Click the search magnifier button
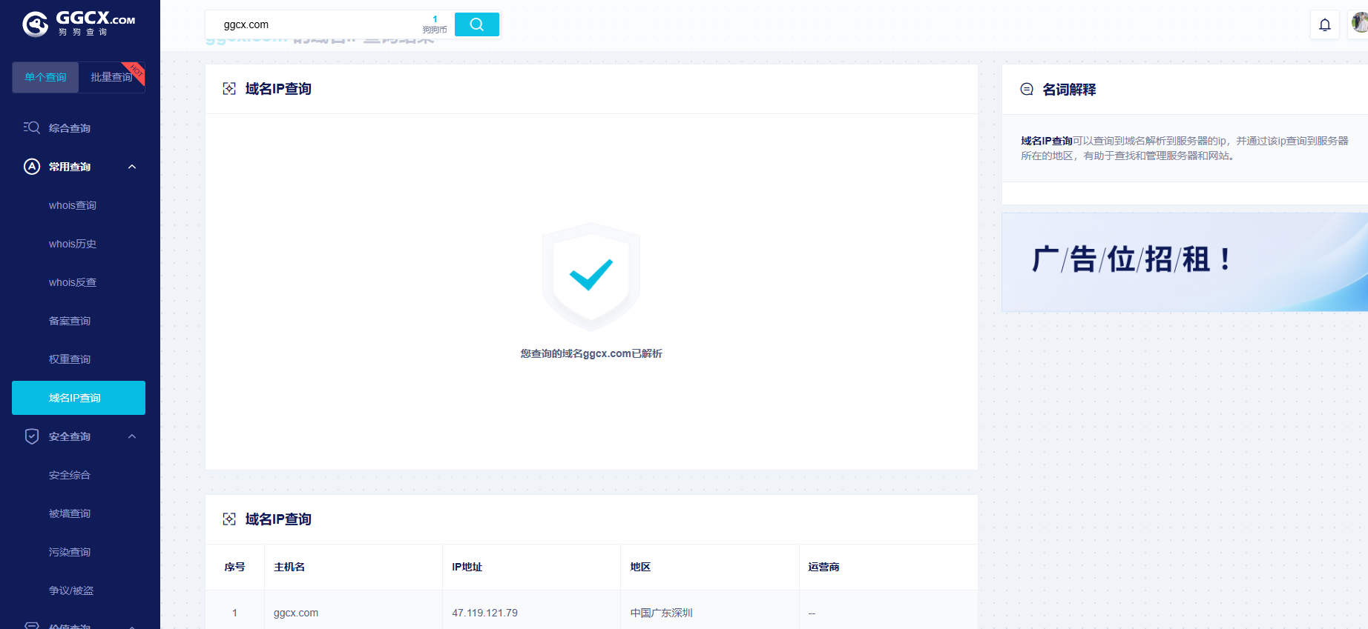This screenshot has width=1368, height=629. pyautogui.click(x=477, y=24)
